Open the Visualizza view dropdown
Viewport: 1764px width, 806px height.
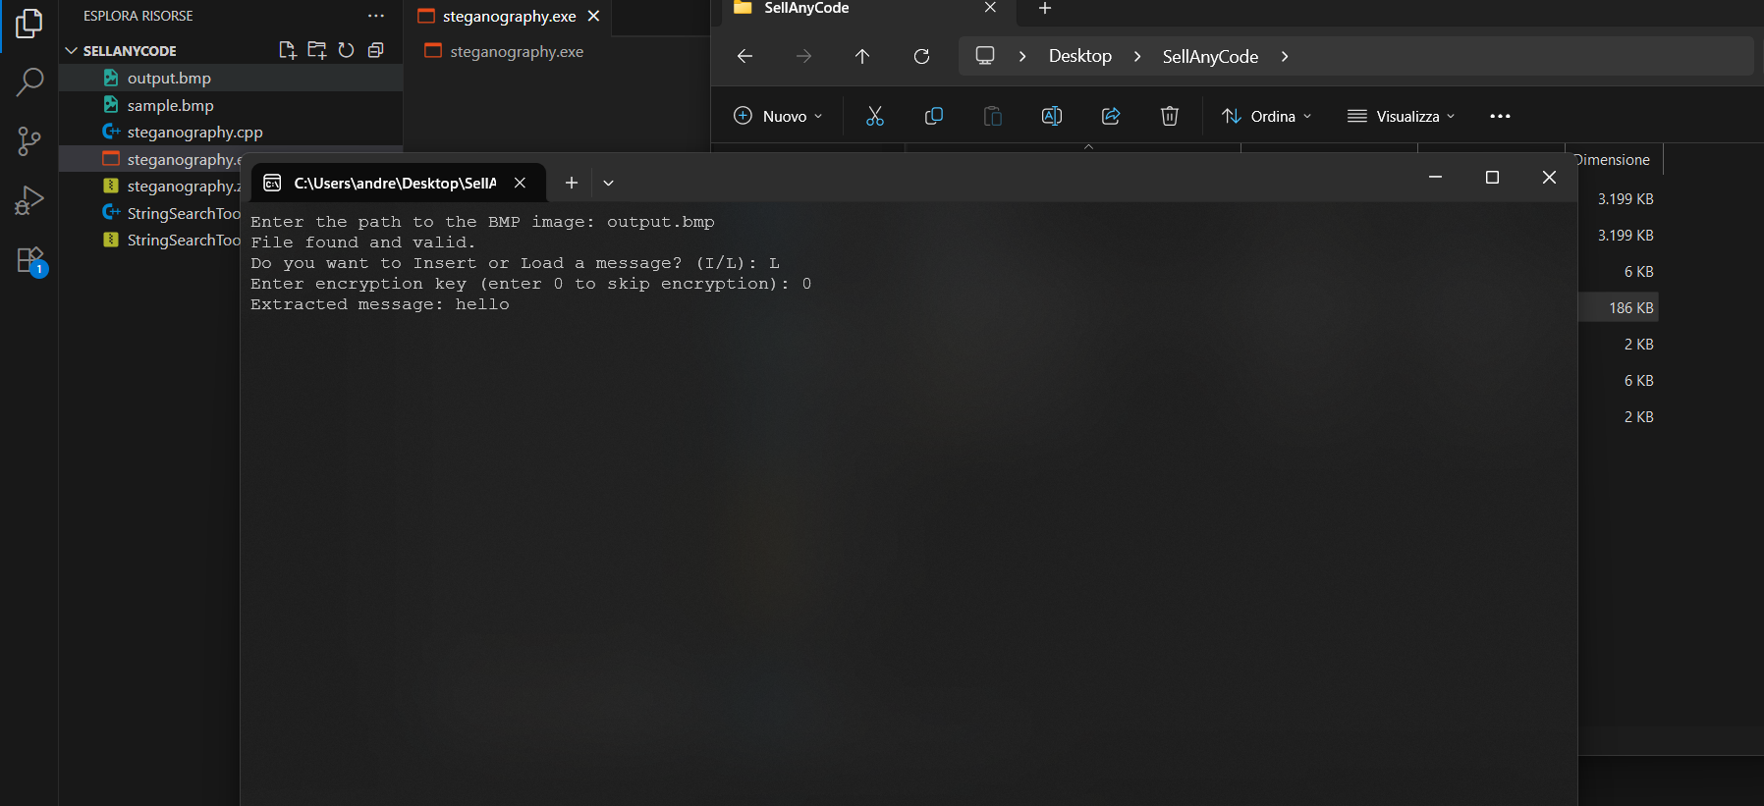click(x=1401, y=116)
